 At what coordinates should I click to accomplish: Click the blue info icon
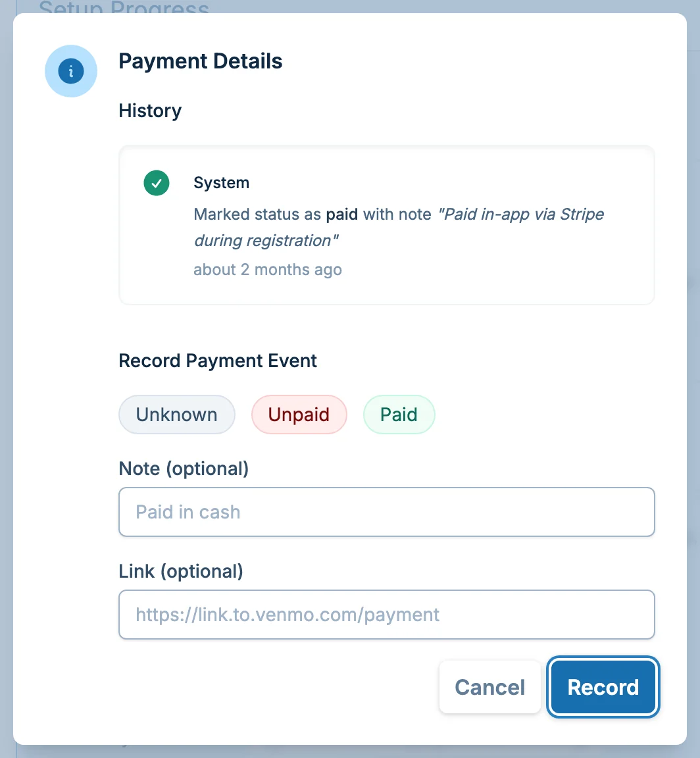[71, 71]
